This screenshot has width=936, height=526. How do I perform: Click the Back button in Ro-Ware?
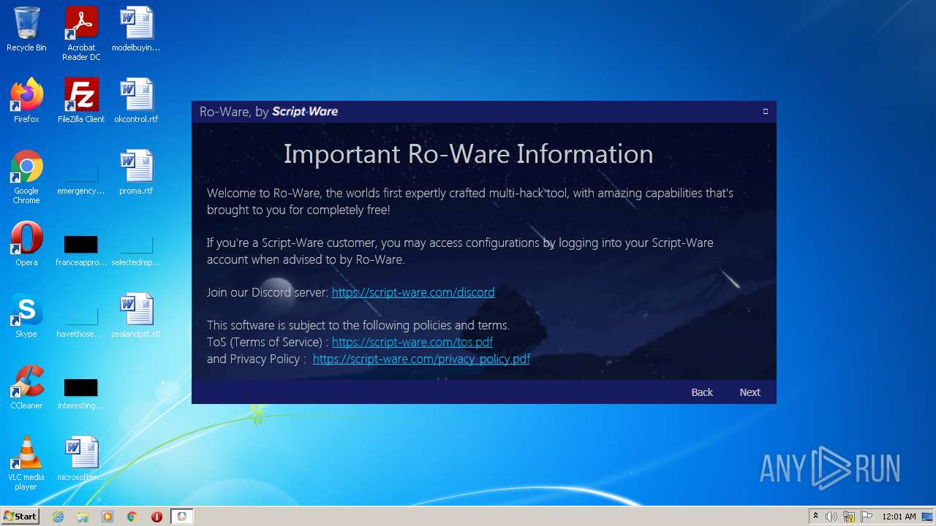click(x=702, y=392)
